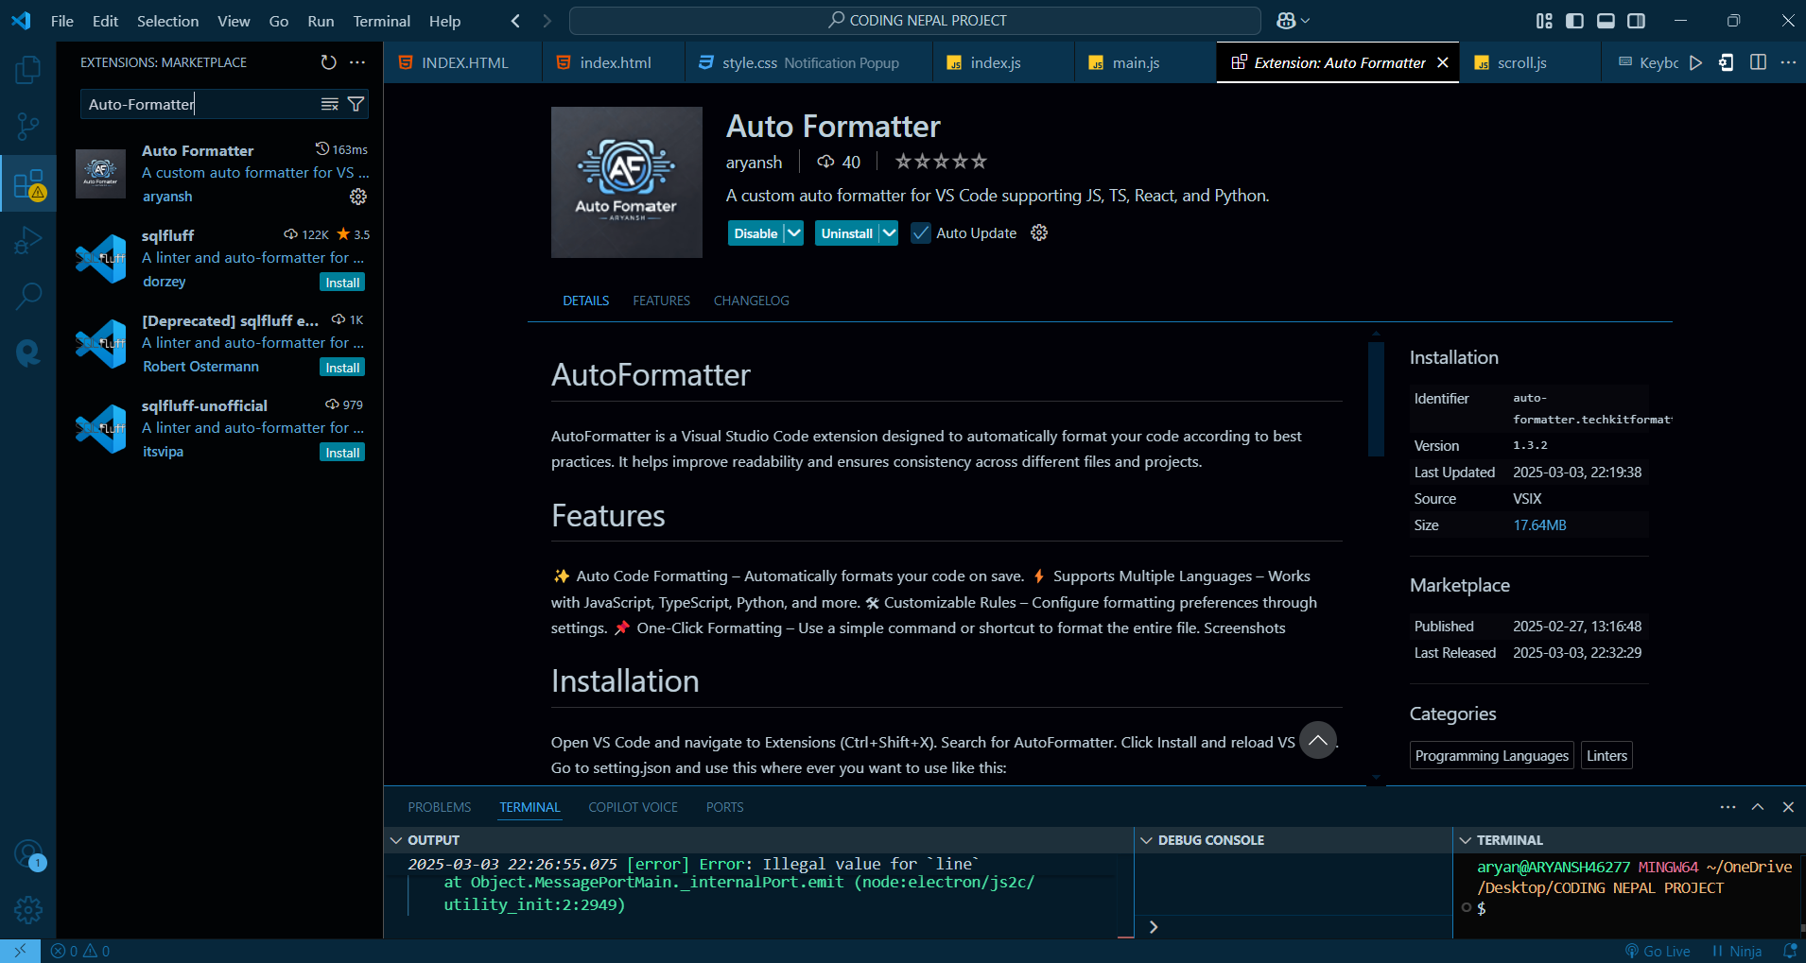Install the sqlfluff extension by dorzey
This screenshot has height=963, width=1806.
tap(342, 283)
